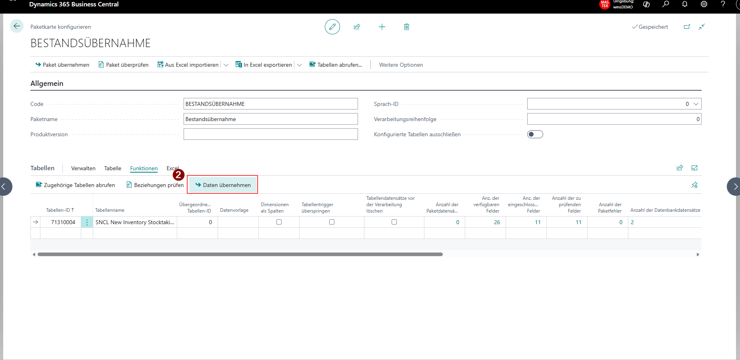This screenshot has width=740, height=360.
Task: Open the search magnifier icon
Action: [x=666, y=4]
